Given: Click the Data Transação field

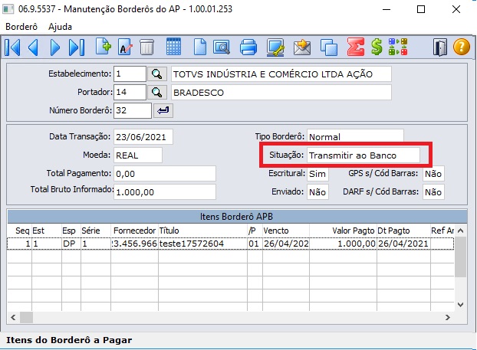Looking at the screenshot, I should tap(143, 137).
